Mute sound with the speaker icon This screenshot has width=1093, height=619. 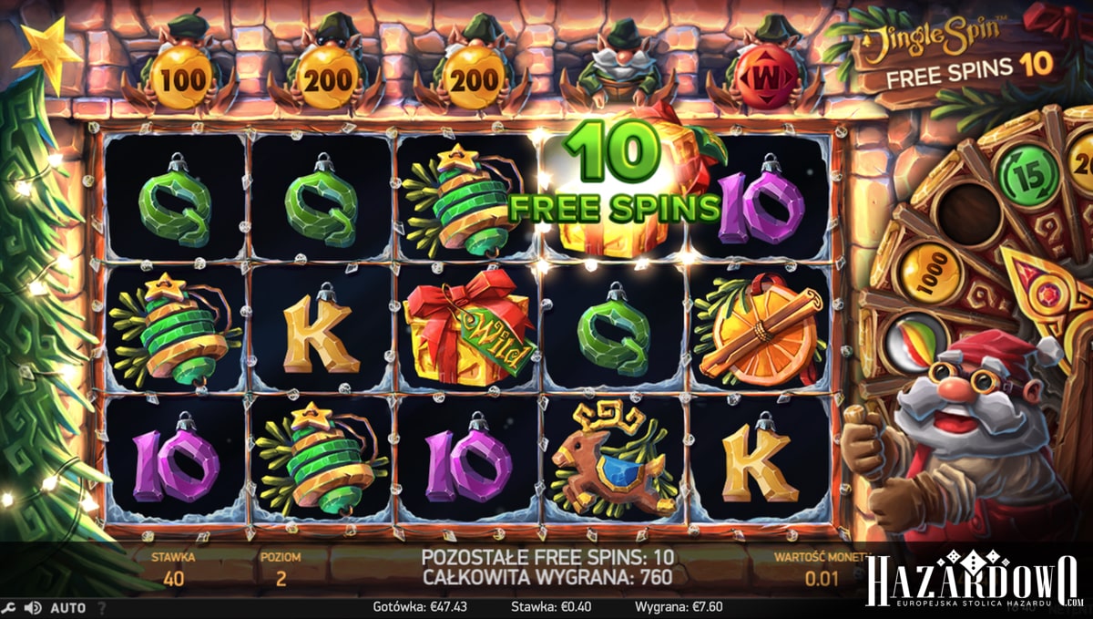pos(33,608)
